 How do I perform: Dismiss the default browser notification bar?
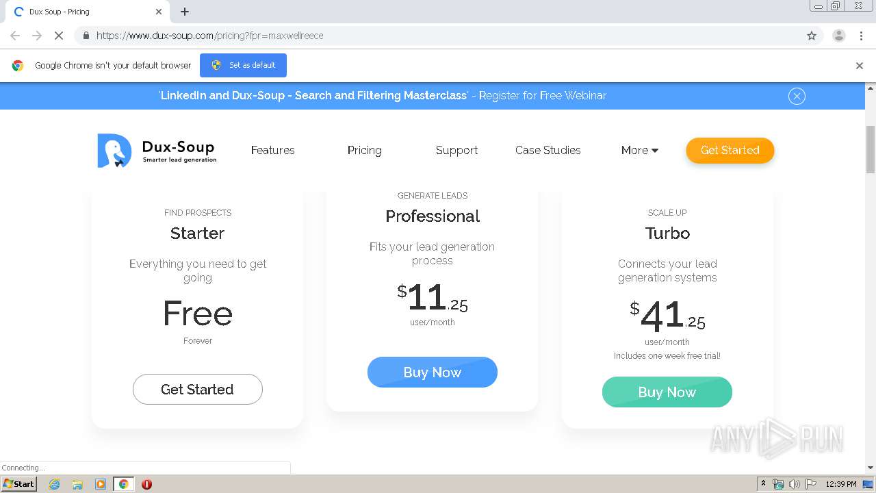[x=860, y=66]
